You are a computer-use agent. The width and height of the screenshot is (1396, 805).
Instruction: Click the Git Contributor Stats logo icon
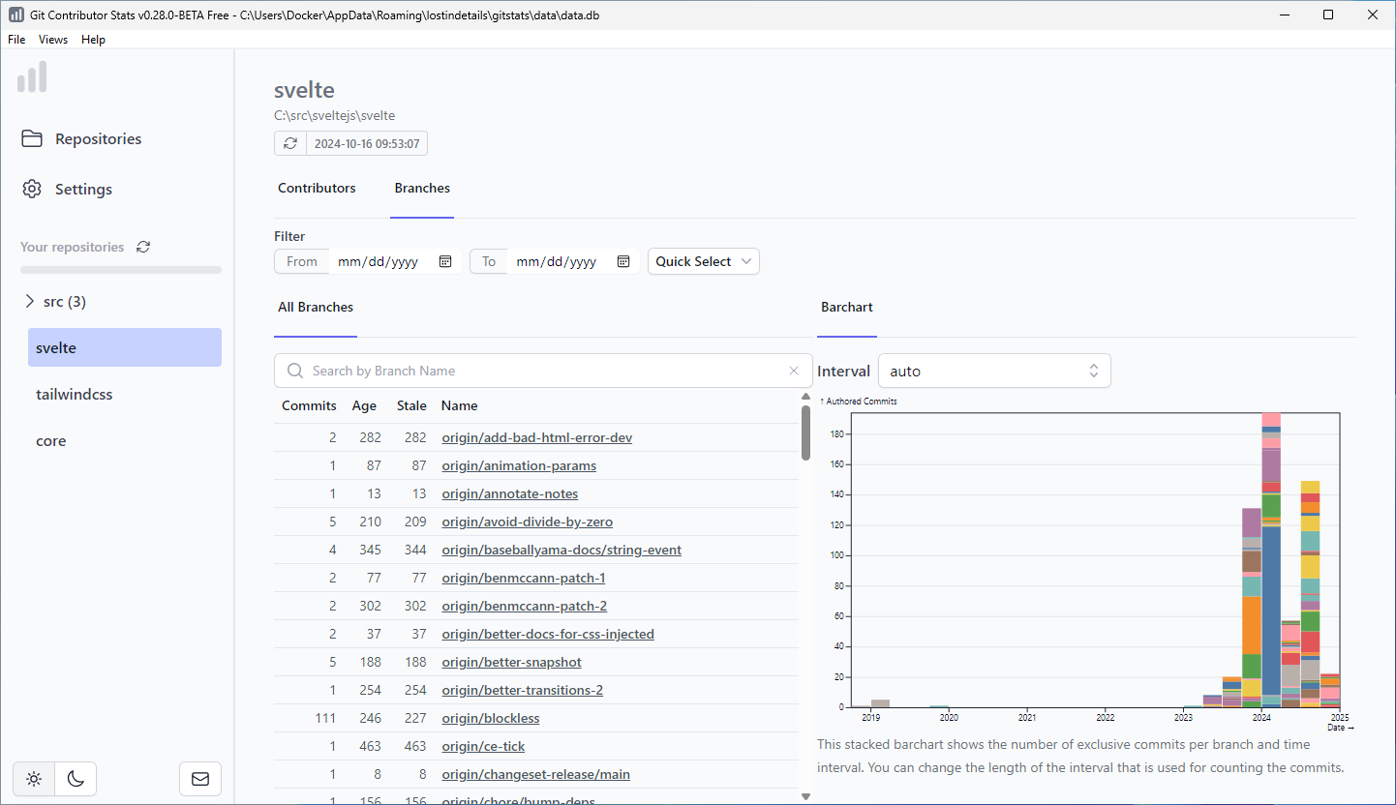[x=32, y=77]
